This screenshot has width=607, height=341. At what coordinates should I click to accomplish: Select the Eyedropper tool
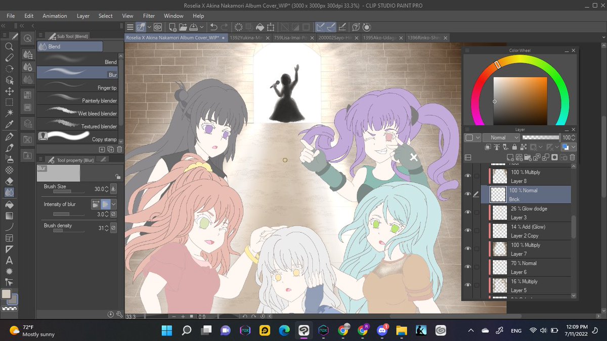click(9, 125)
